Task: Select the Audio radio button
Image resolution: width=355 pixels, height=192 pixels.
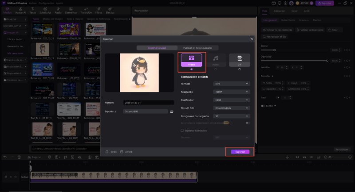Action: (216, 69)
